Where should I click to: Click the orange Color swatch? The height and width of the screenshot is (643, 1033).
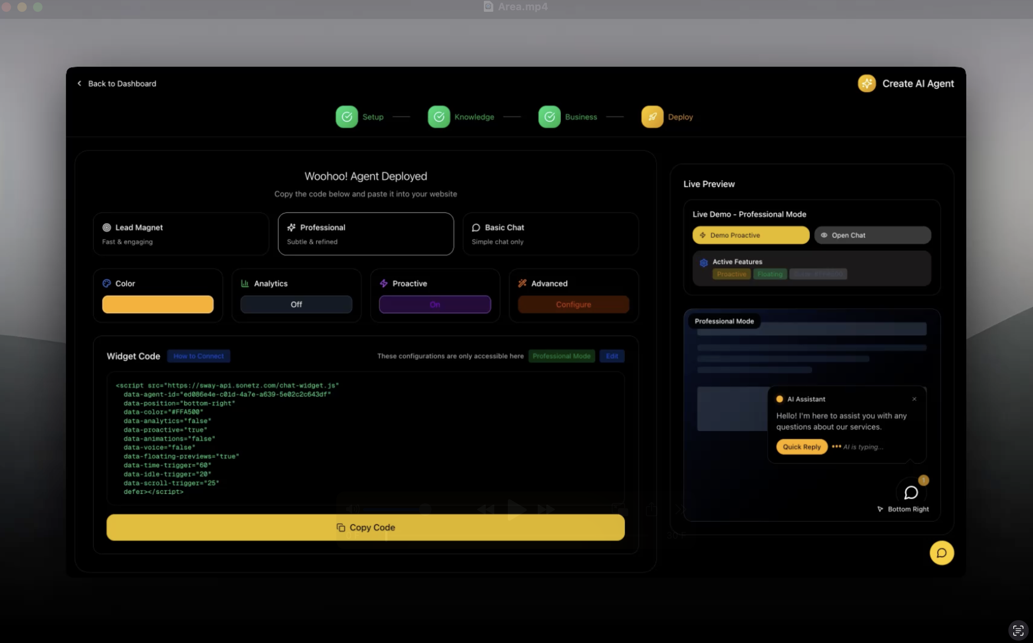[x=158, y=305]
